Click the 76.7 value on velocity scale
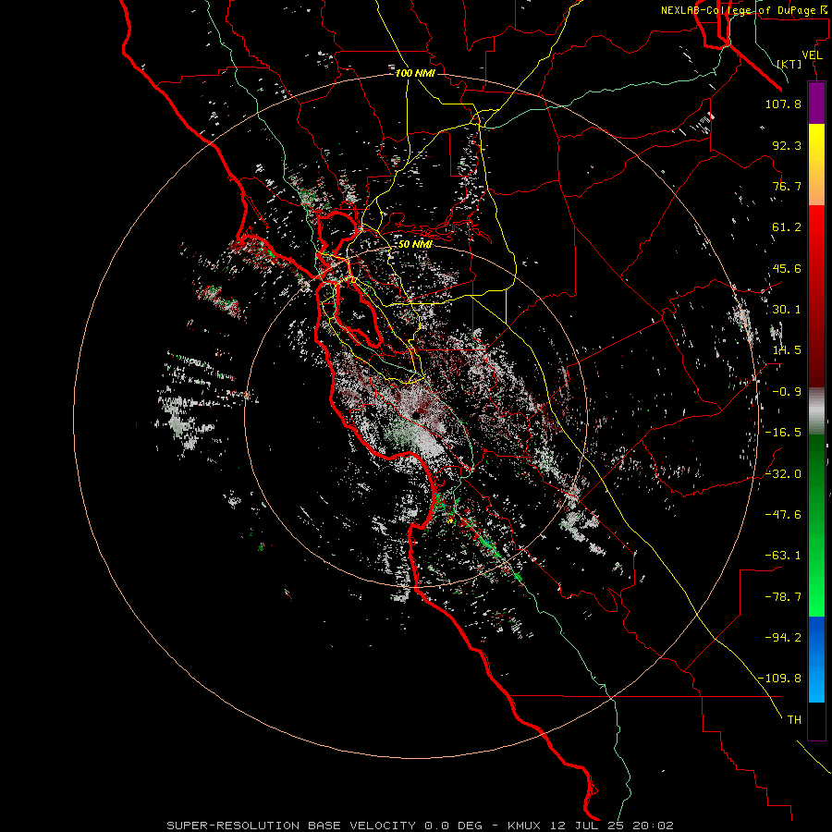Screen dimensions: 832x832 tap(787, 186)
